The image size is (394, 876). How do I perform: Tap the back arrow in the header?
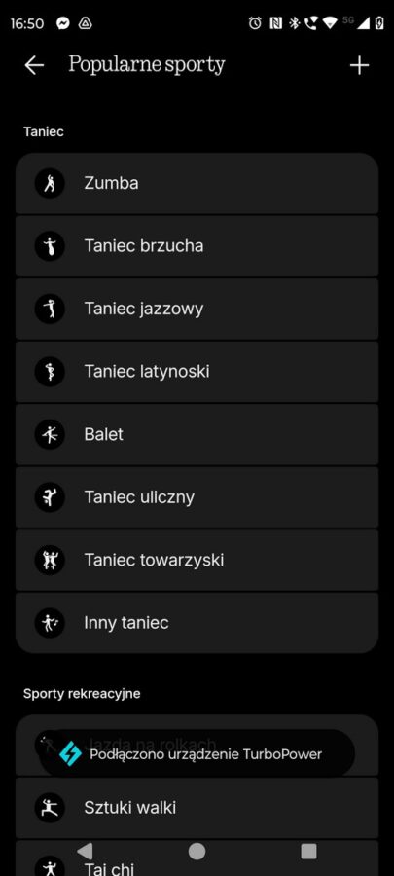click(x=34, y=65)
